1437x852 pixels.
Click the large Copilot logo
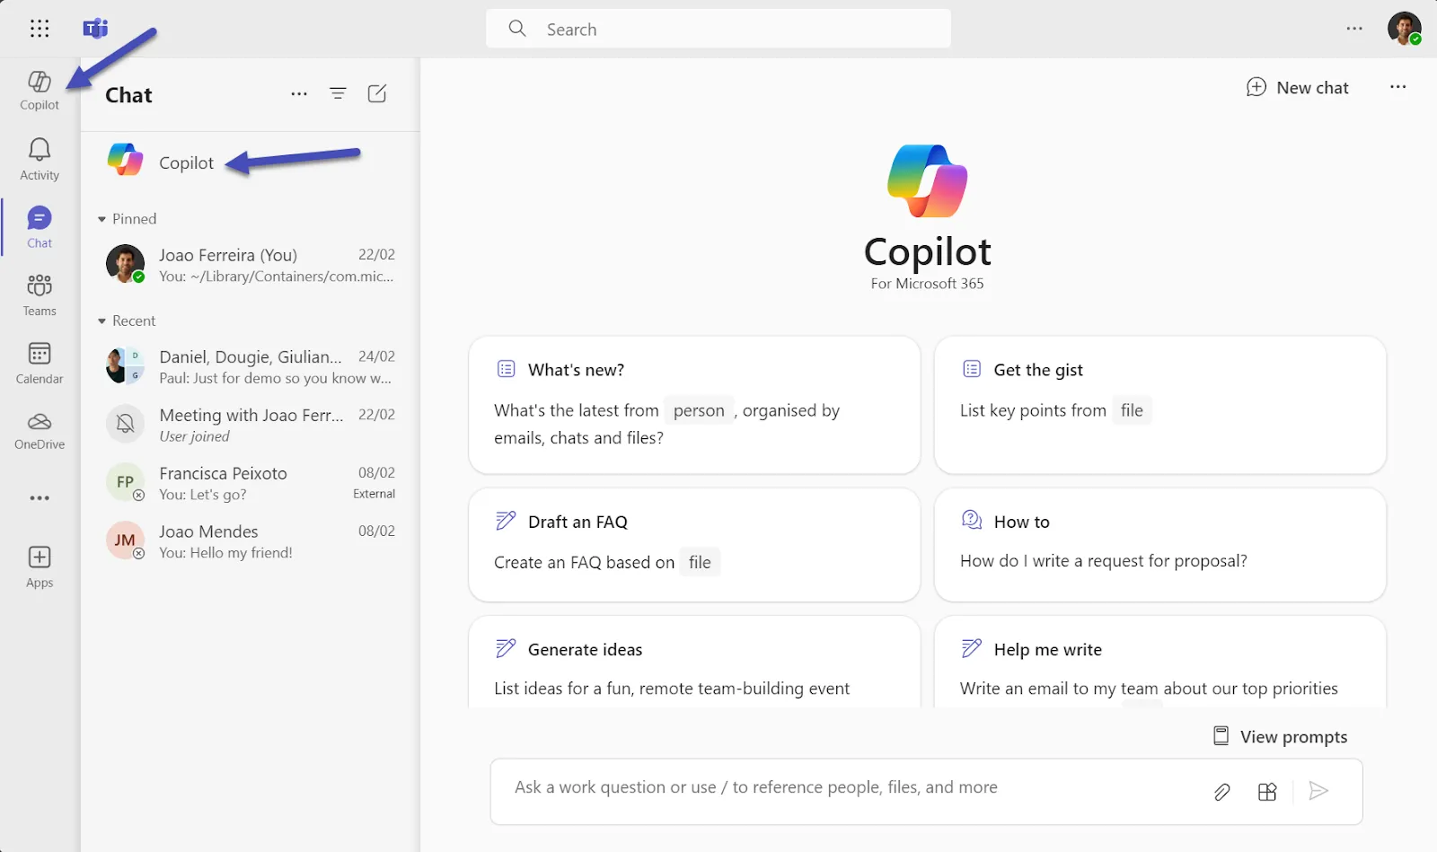tap(928, 180)
